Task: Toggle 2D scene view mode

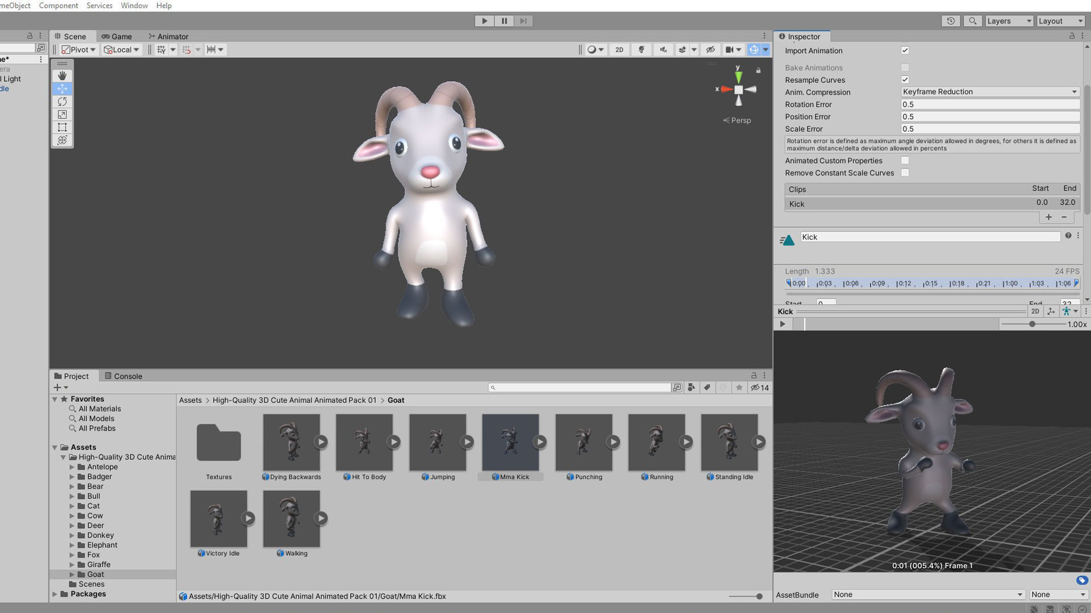Action: [x=619, y=50]
